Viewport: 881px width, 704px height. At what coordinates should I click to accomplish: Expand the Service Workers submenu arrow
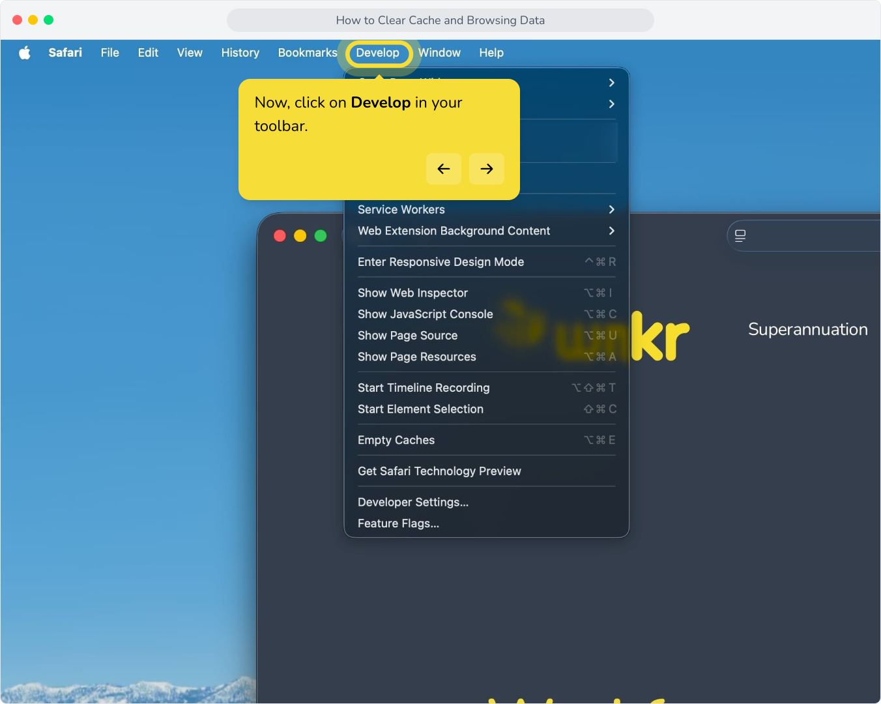(x=611, y=209)
